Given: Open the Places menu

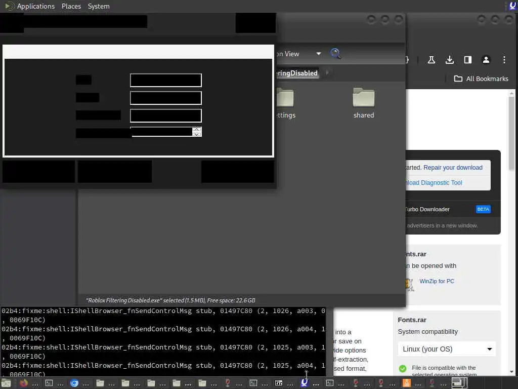Looking at the screenshot, I should (71, 6).
